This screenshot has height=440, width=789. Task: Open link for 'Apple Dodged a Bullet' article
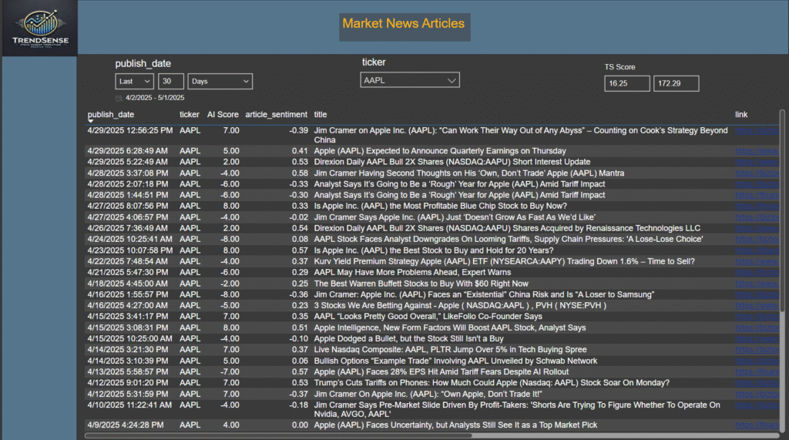[754, 338]
